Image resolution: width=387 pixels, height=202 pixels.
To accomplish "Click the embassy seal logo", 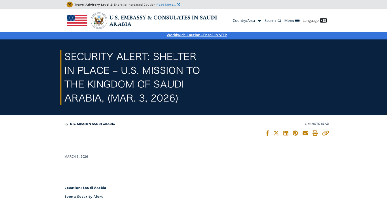I will (x=99, y=21).
